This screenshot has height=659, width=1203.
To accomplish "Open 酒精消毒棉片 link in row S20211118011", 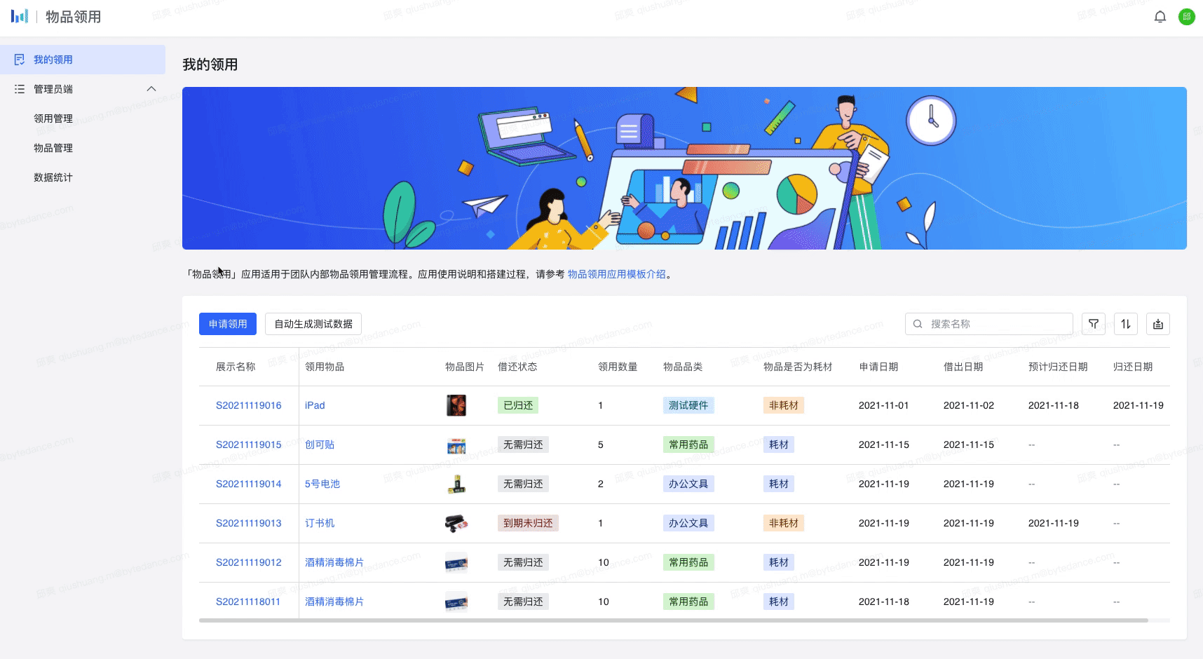I will click(x=334, y=602).
